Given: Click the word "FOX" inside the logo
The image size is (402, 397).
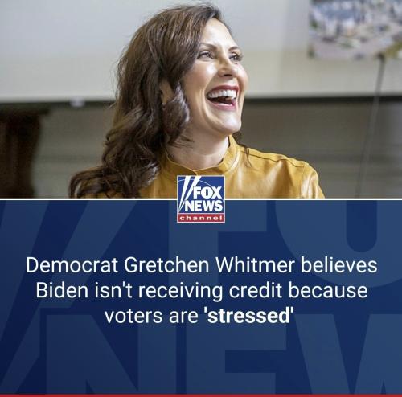Looking at the screenshot, I should tap(207, 192).
